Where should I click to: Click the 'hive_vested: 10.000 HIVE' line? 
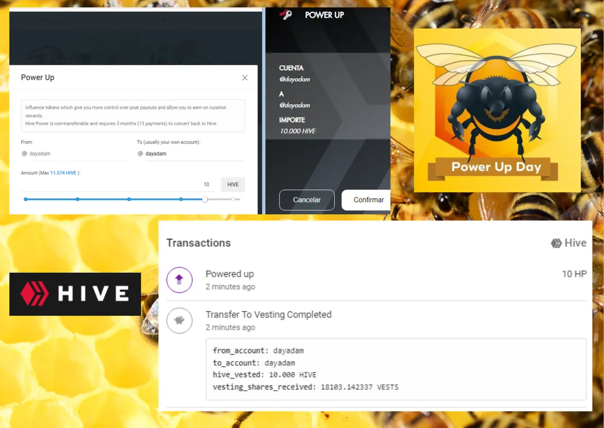tap(264, 375)
